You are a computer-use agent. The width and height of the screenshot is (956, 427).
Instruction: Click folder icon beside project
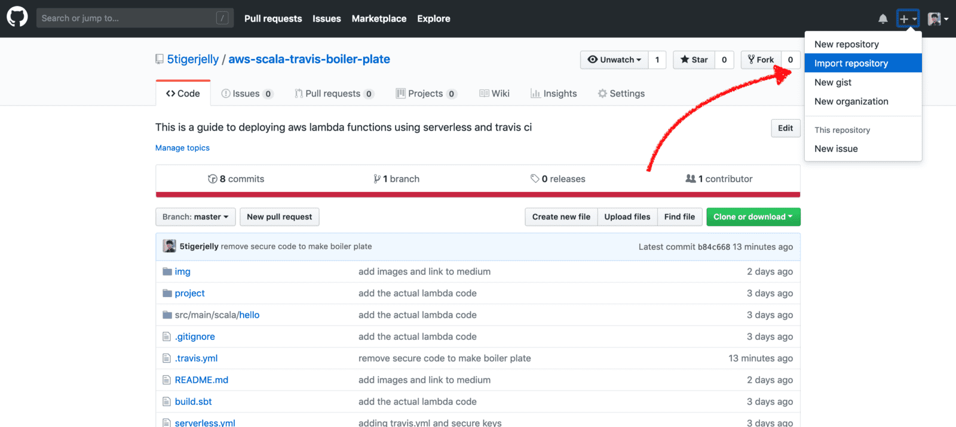[x=167, y=293]
